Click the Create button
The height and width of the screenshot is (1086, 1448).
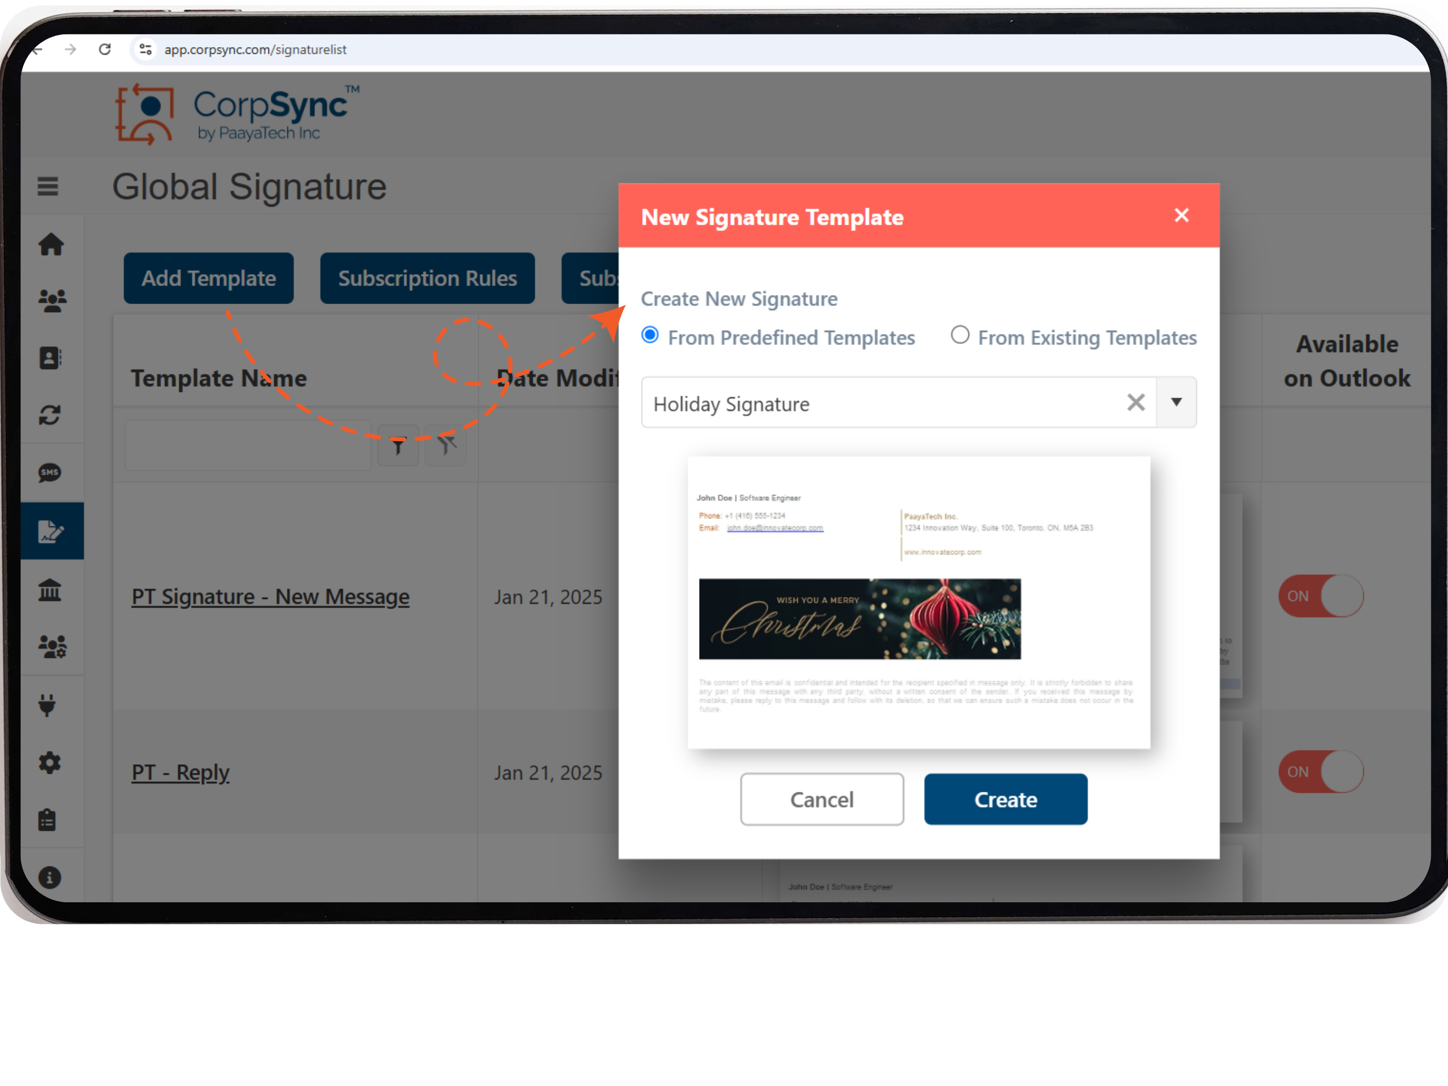(x=1005, y=799)
